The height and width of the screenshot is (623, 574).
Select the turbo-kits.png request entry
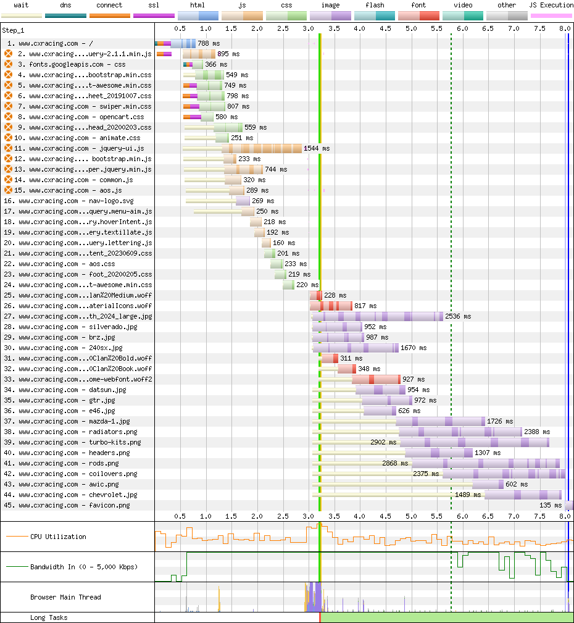(x=80, y=442)
